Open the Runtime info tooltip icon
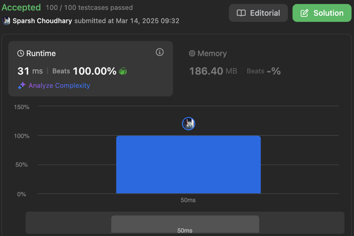This screenshot has width=354, height=236. (160, 52)
